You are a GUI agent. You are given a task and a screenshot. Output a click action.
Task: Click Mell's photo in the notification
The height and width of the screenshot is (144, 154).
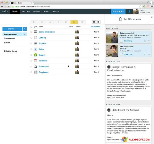coord(112,51)
